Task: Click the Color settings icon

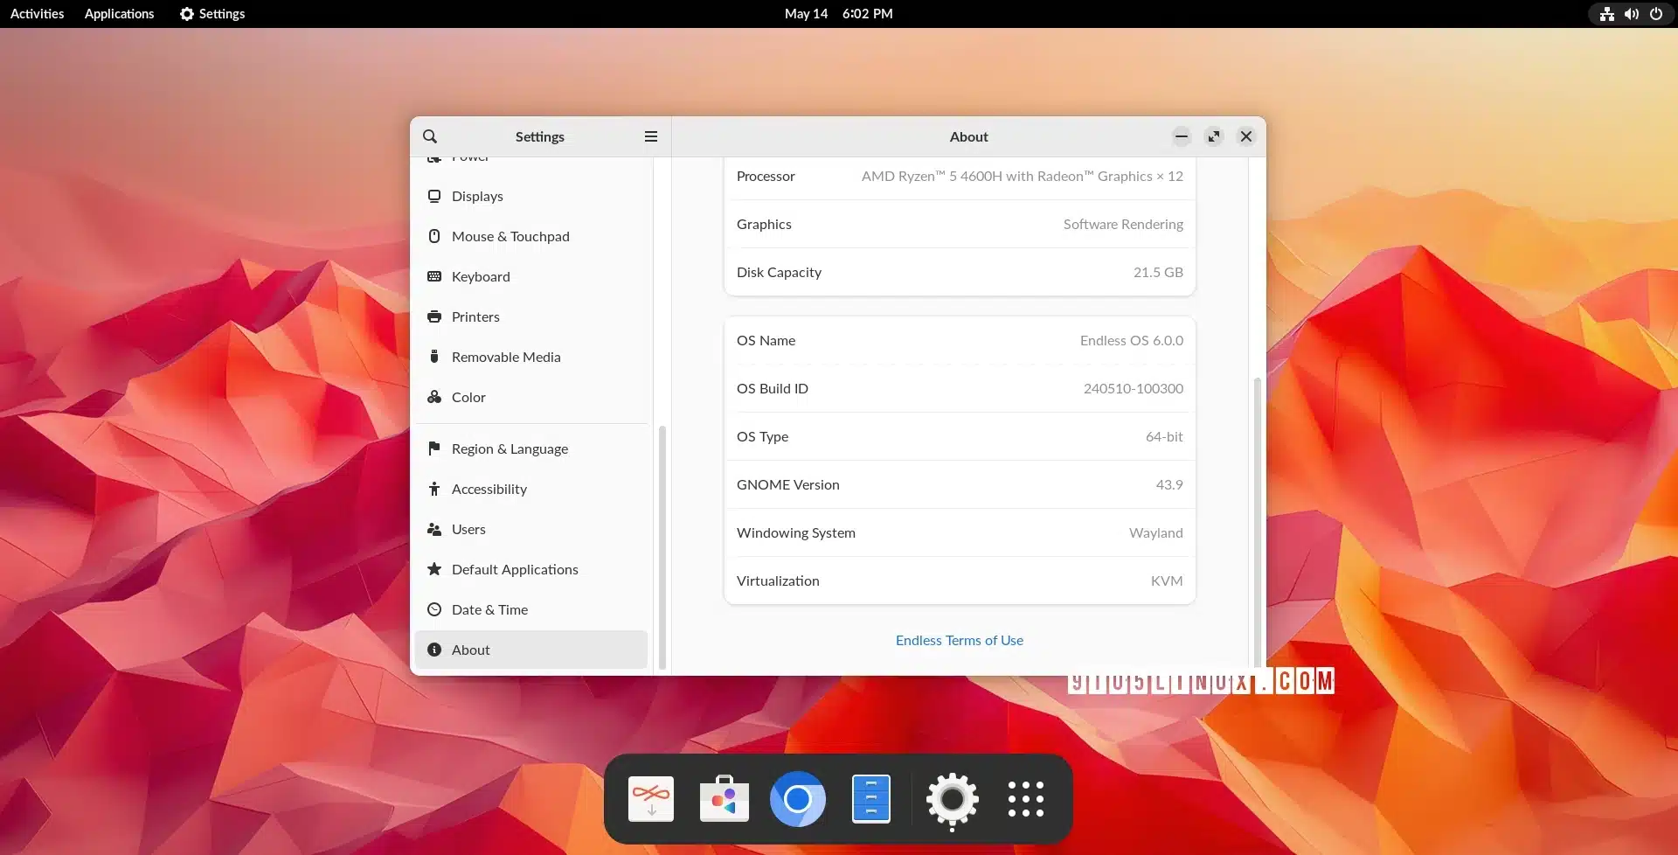Action: [x=434, y=397]
